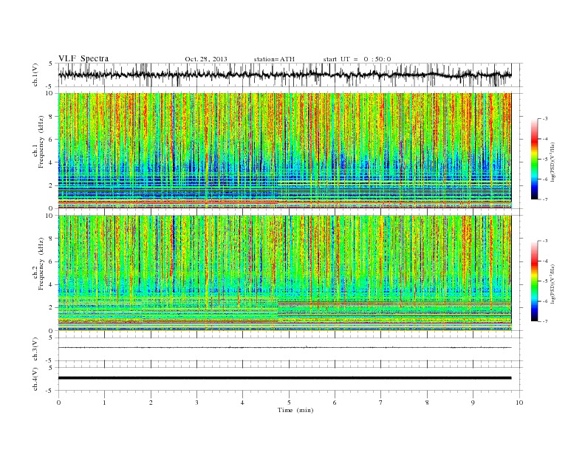Click the thick black ch.4 voltage trace
Viewport: 585px width, 452px height.
pos(284,378)
